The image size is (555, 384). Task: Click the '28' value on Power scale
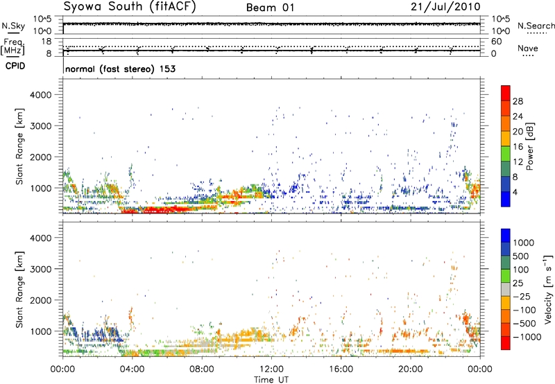pyautogui.click(x=518, y=101)
